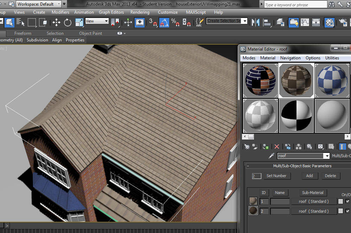Switch to the Subdivision ribbon tab
Viewport: 351px width, 233px height.
(37, 40)
